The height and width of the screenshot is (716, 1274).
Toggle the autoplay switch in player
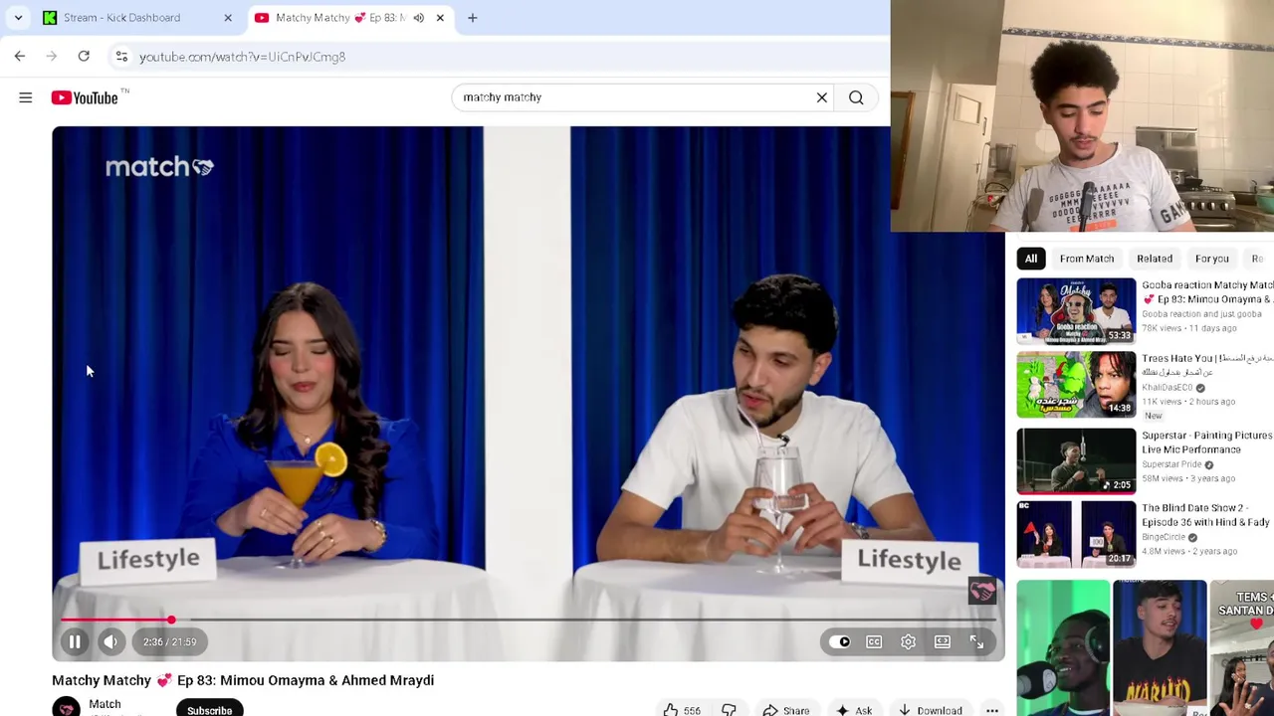click(x=840, y=641)
